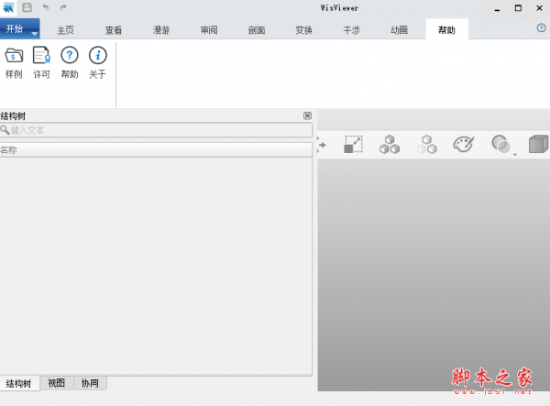Screen dimensions: 550x406
Task: Open the 关于 about info icon
Action: point(97,55)
